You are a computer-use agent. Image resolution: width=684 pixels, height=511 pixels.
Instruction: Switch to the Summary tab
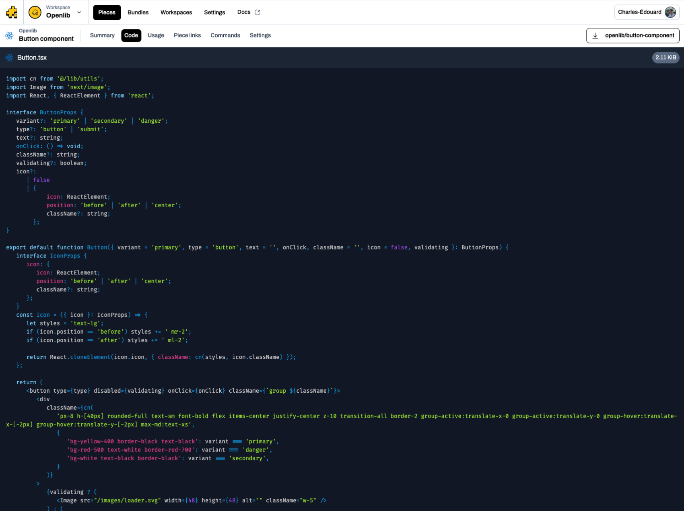point(102,35)
